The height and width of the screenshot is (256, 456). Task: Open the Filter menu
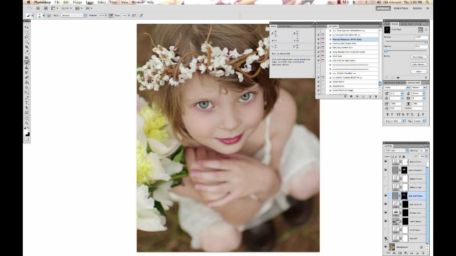(114, 2)
